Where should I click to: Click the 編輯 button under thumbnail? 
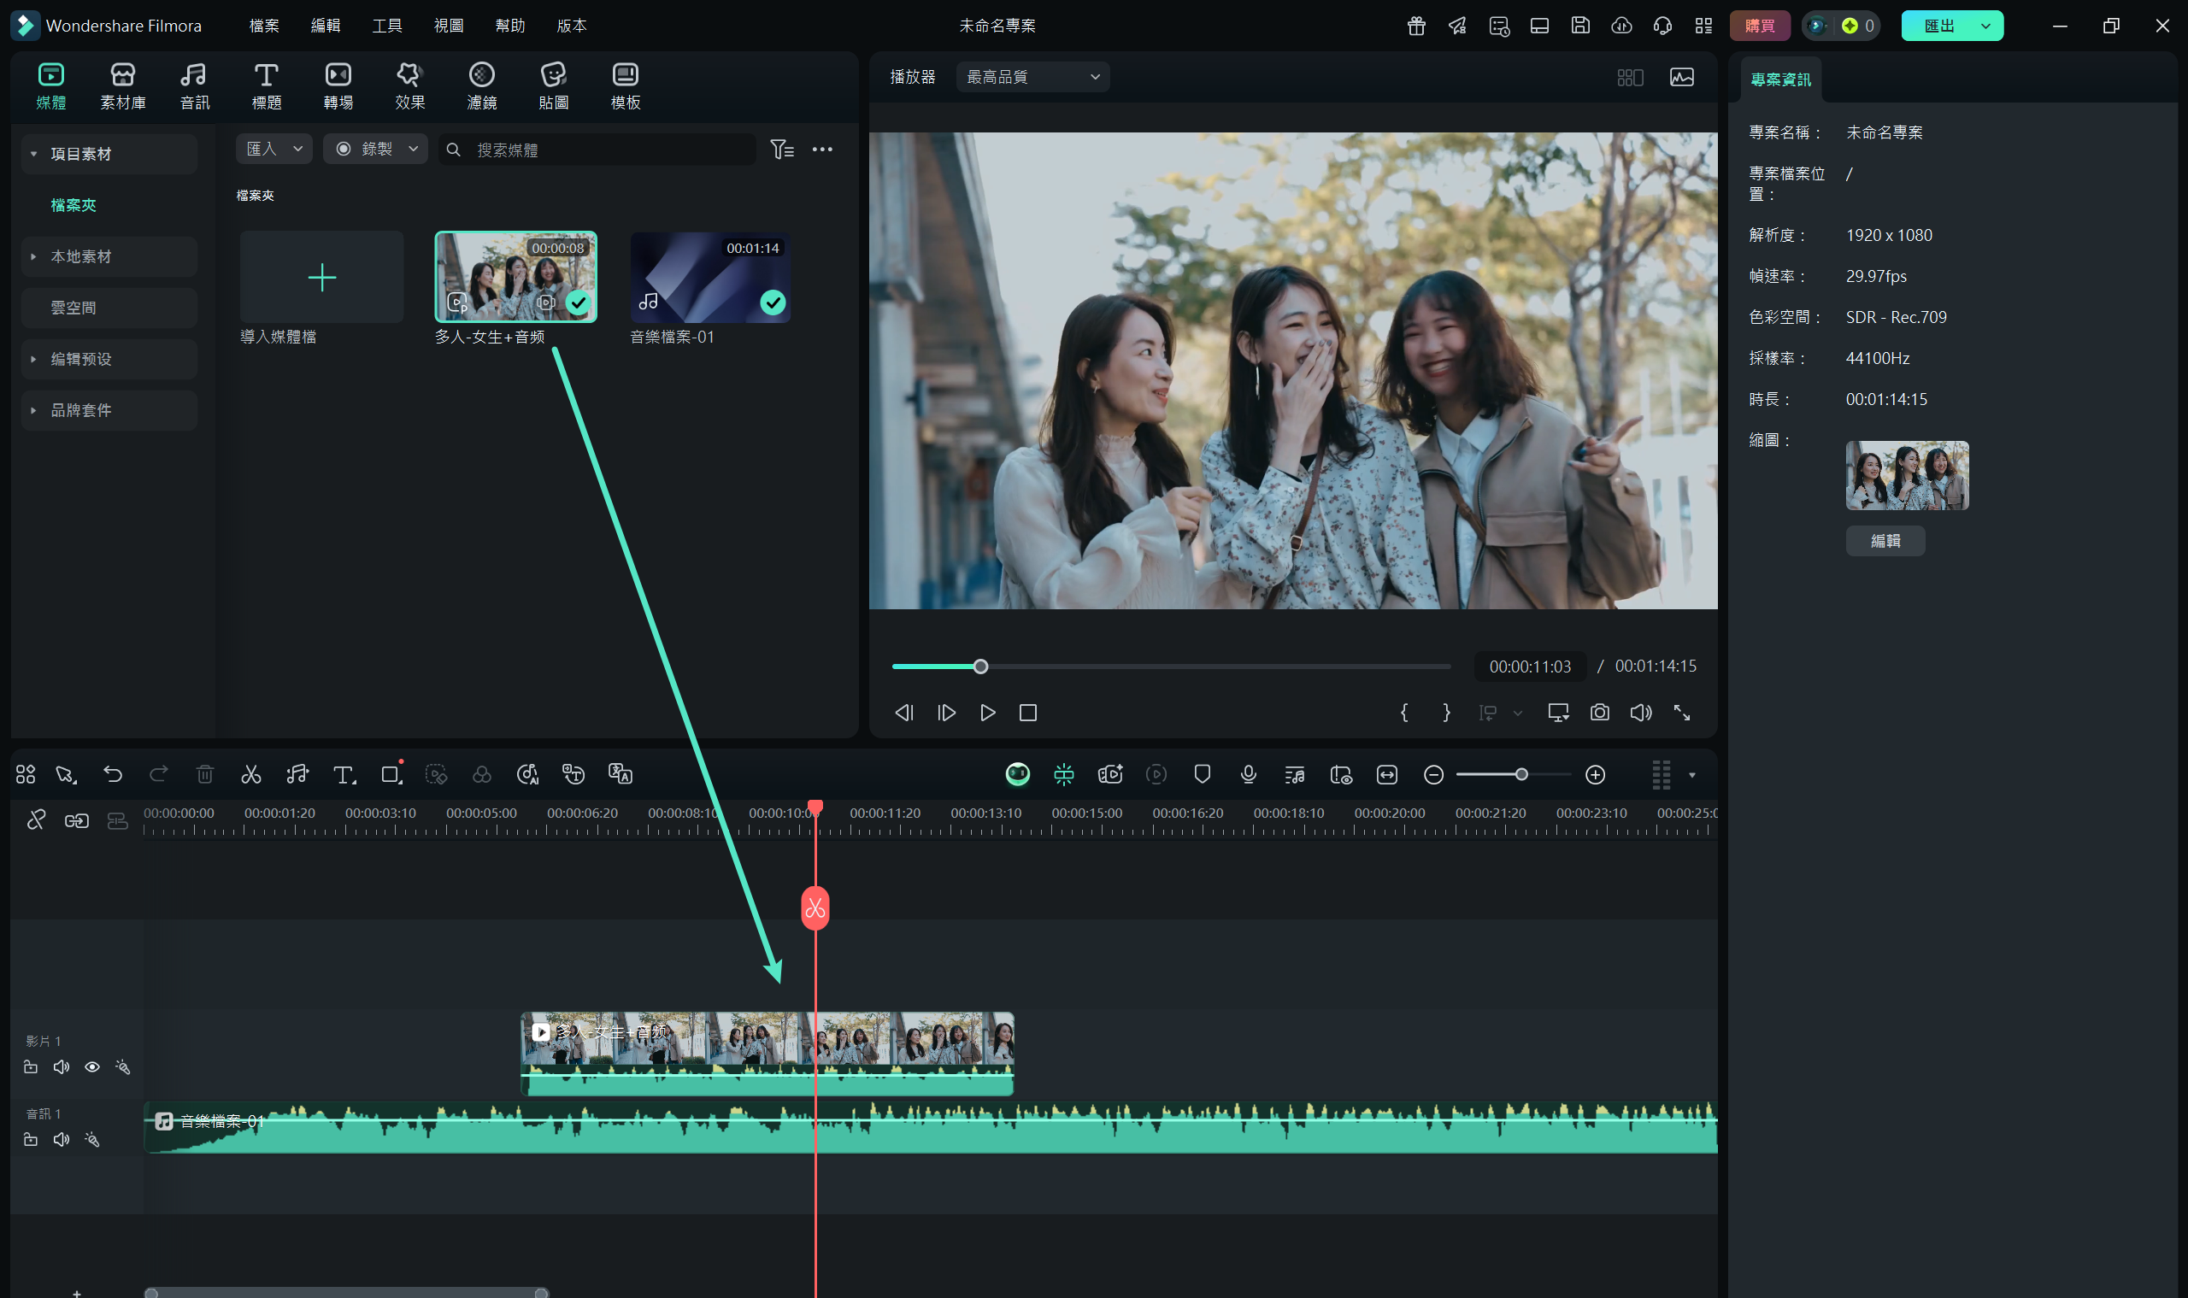tap(1885, 541)
